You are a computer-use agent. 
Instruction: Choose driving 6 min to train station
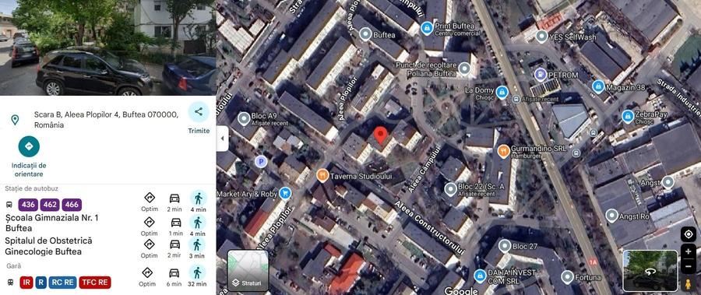point(174,276)
